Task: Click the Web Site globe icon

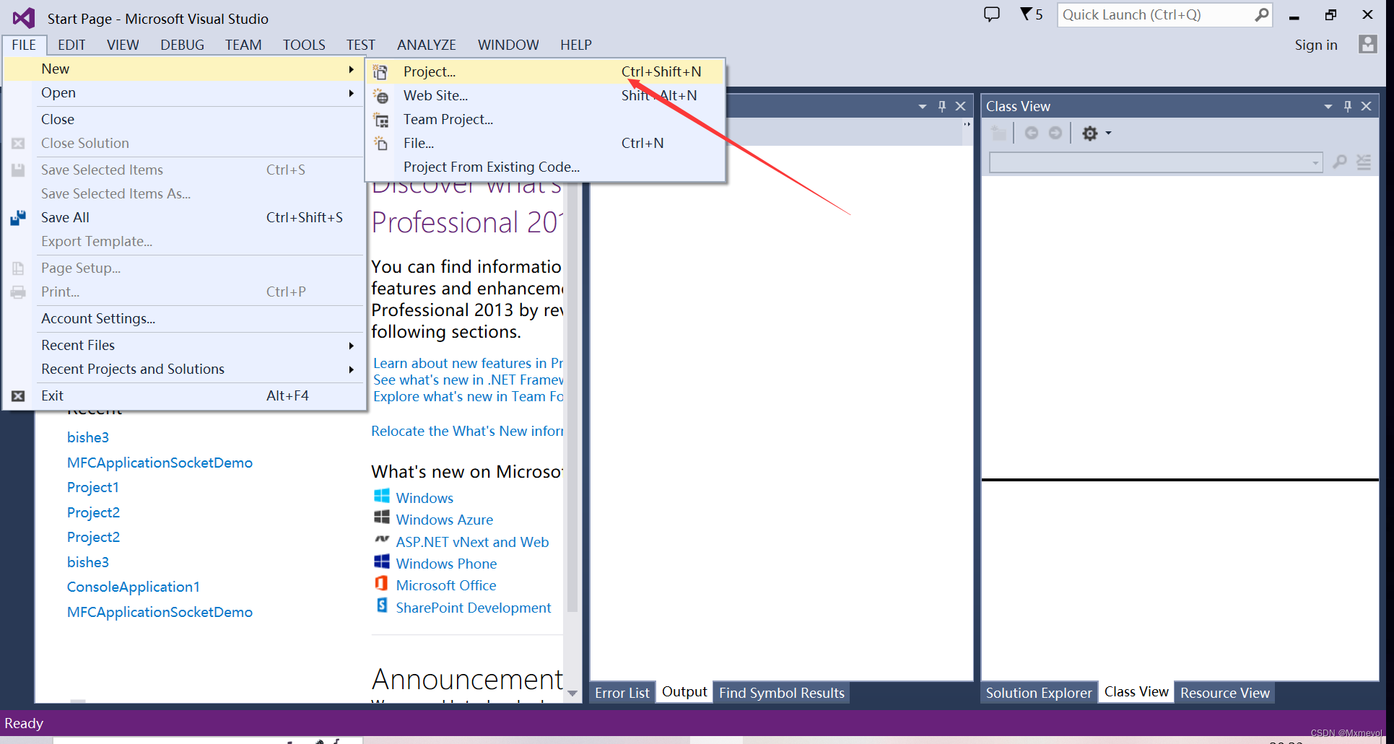Action: tap(380, 96)
